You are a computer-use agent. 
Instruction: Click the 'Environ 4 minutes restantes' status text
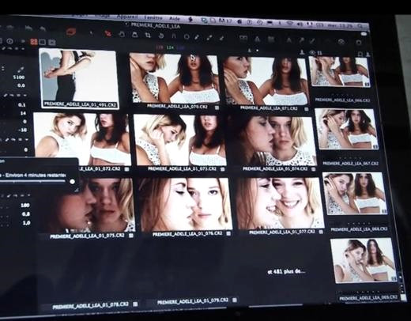[36, 175]
